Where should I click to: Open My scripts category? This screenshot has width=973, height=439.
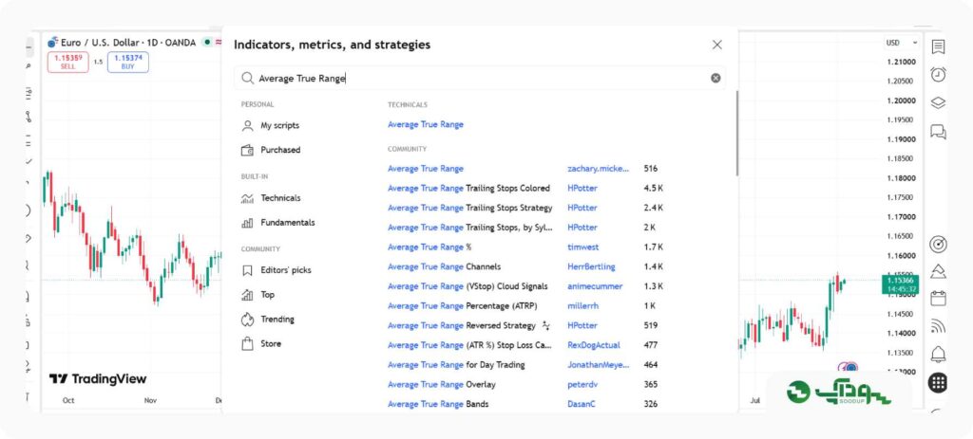point(271,126)
